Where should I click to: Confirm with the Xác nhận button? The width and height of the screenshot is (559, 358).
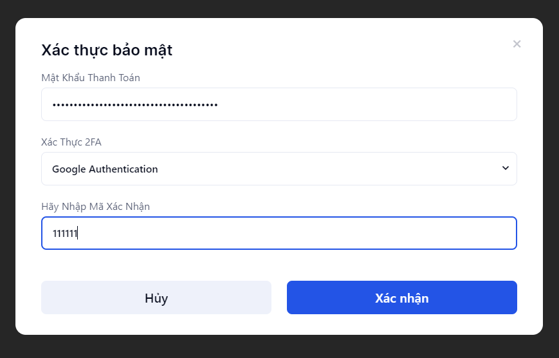[401, 297]
